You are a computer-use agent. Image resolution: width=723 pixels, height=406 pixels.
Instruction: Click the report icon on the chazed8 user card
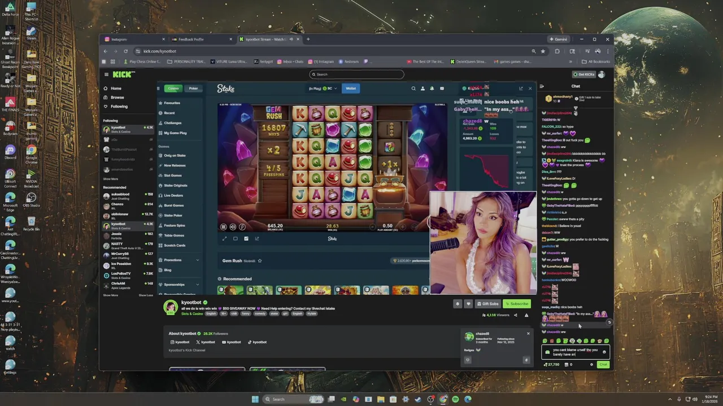(x=526, y=360)
